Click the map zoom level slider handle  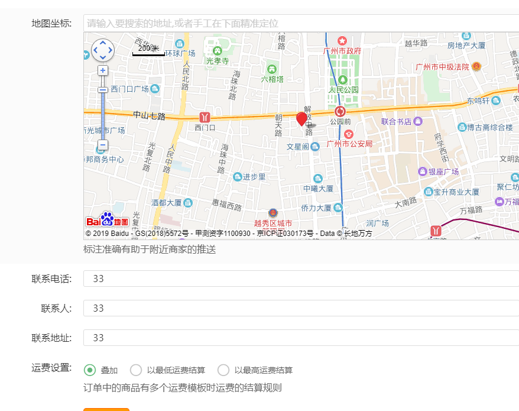click(103, 90)
